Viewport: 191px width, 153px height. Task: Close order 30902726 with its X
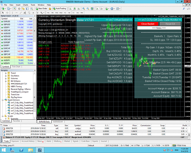(186, 128)
